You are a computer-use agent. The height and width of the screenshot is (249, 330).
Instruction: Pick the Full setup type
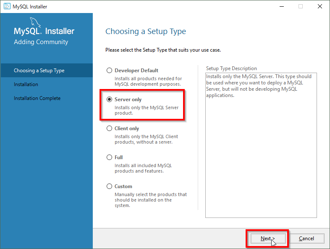pyautogui.click(x=109, y=157)
